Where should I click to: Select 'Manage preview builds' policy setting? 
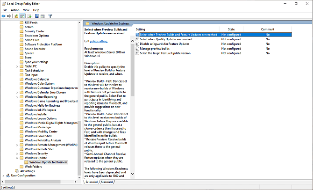(x=155, y=49)
